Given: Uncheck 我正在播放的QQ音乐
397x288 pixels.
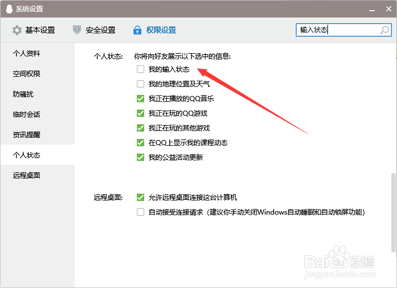Looking at the screenshot, I should [x=140, y=98].
